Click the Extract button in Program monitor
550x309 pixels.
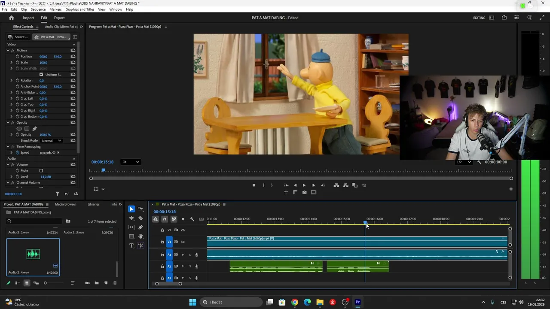click(x=345, y=185)
